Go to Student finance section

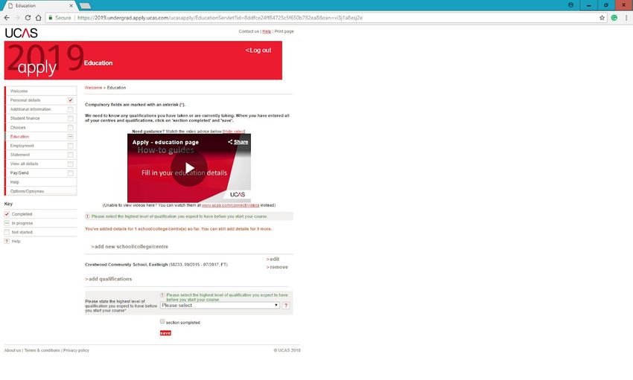pos(25,118)
